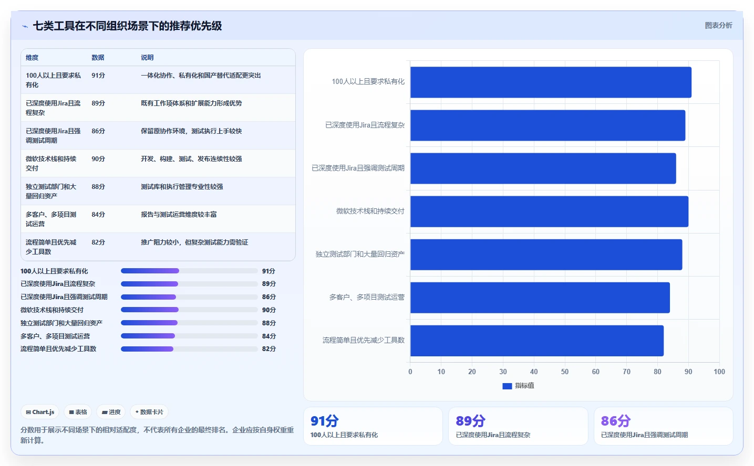The height and width of the screenshot is (466, 754).
Task: Click the footnote starting with 分数用于展示不同场景下的相对适配度
Action: tap(157, 435)
